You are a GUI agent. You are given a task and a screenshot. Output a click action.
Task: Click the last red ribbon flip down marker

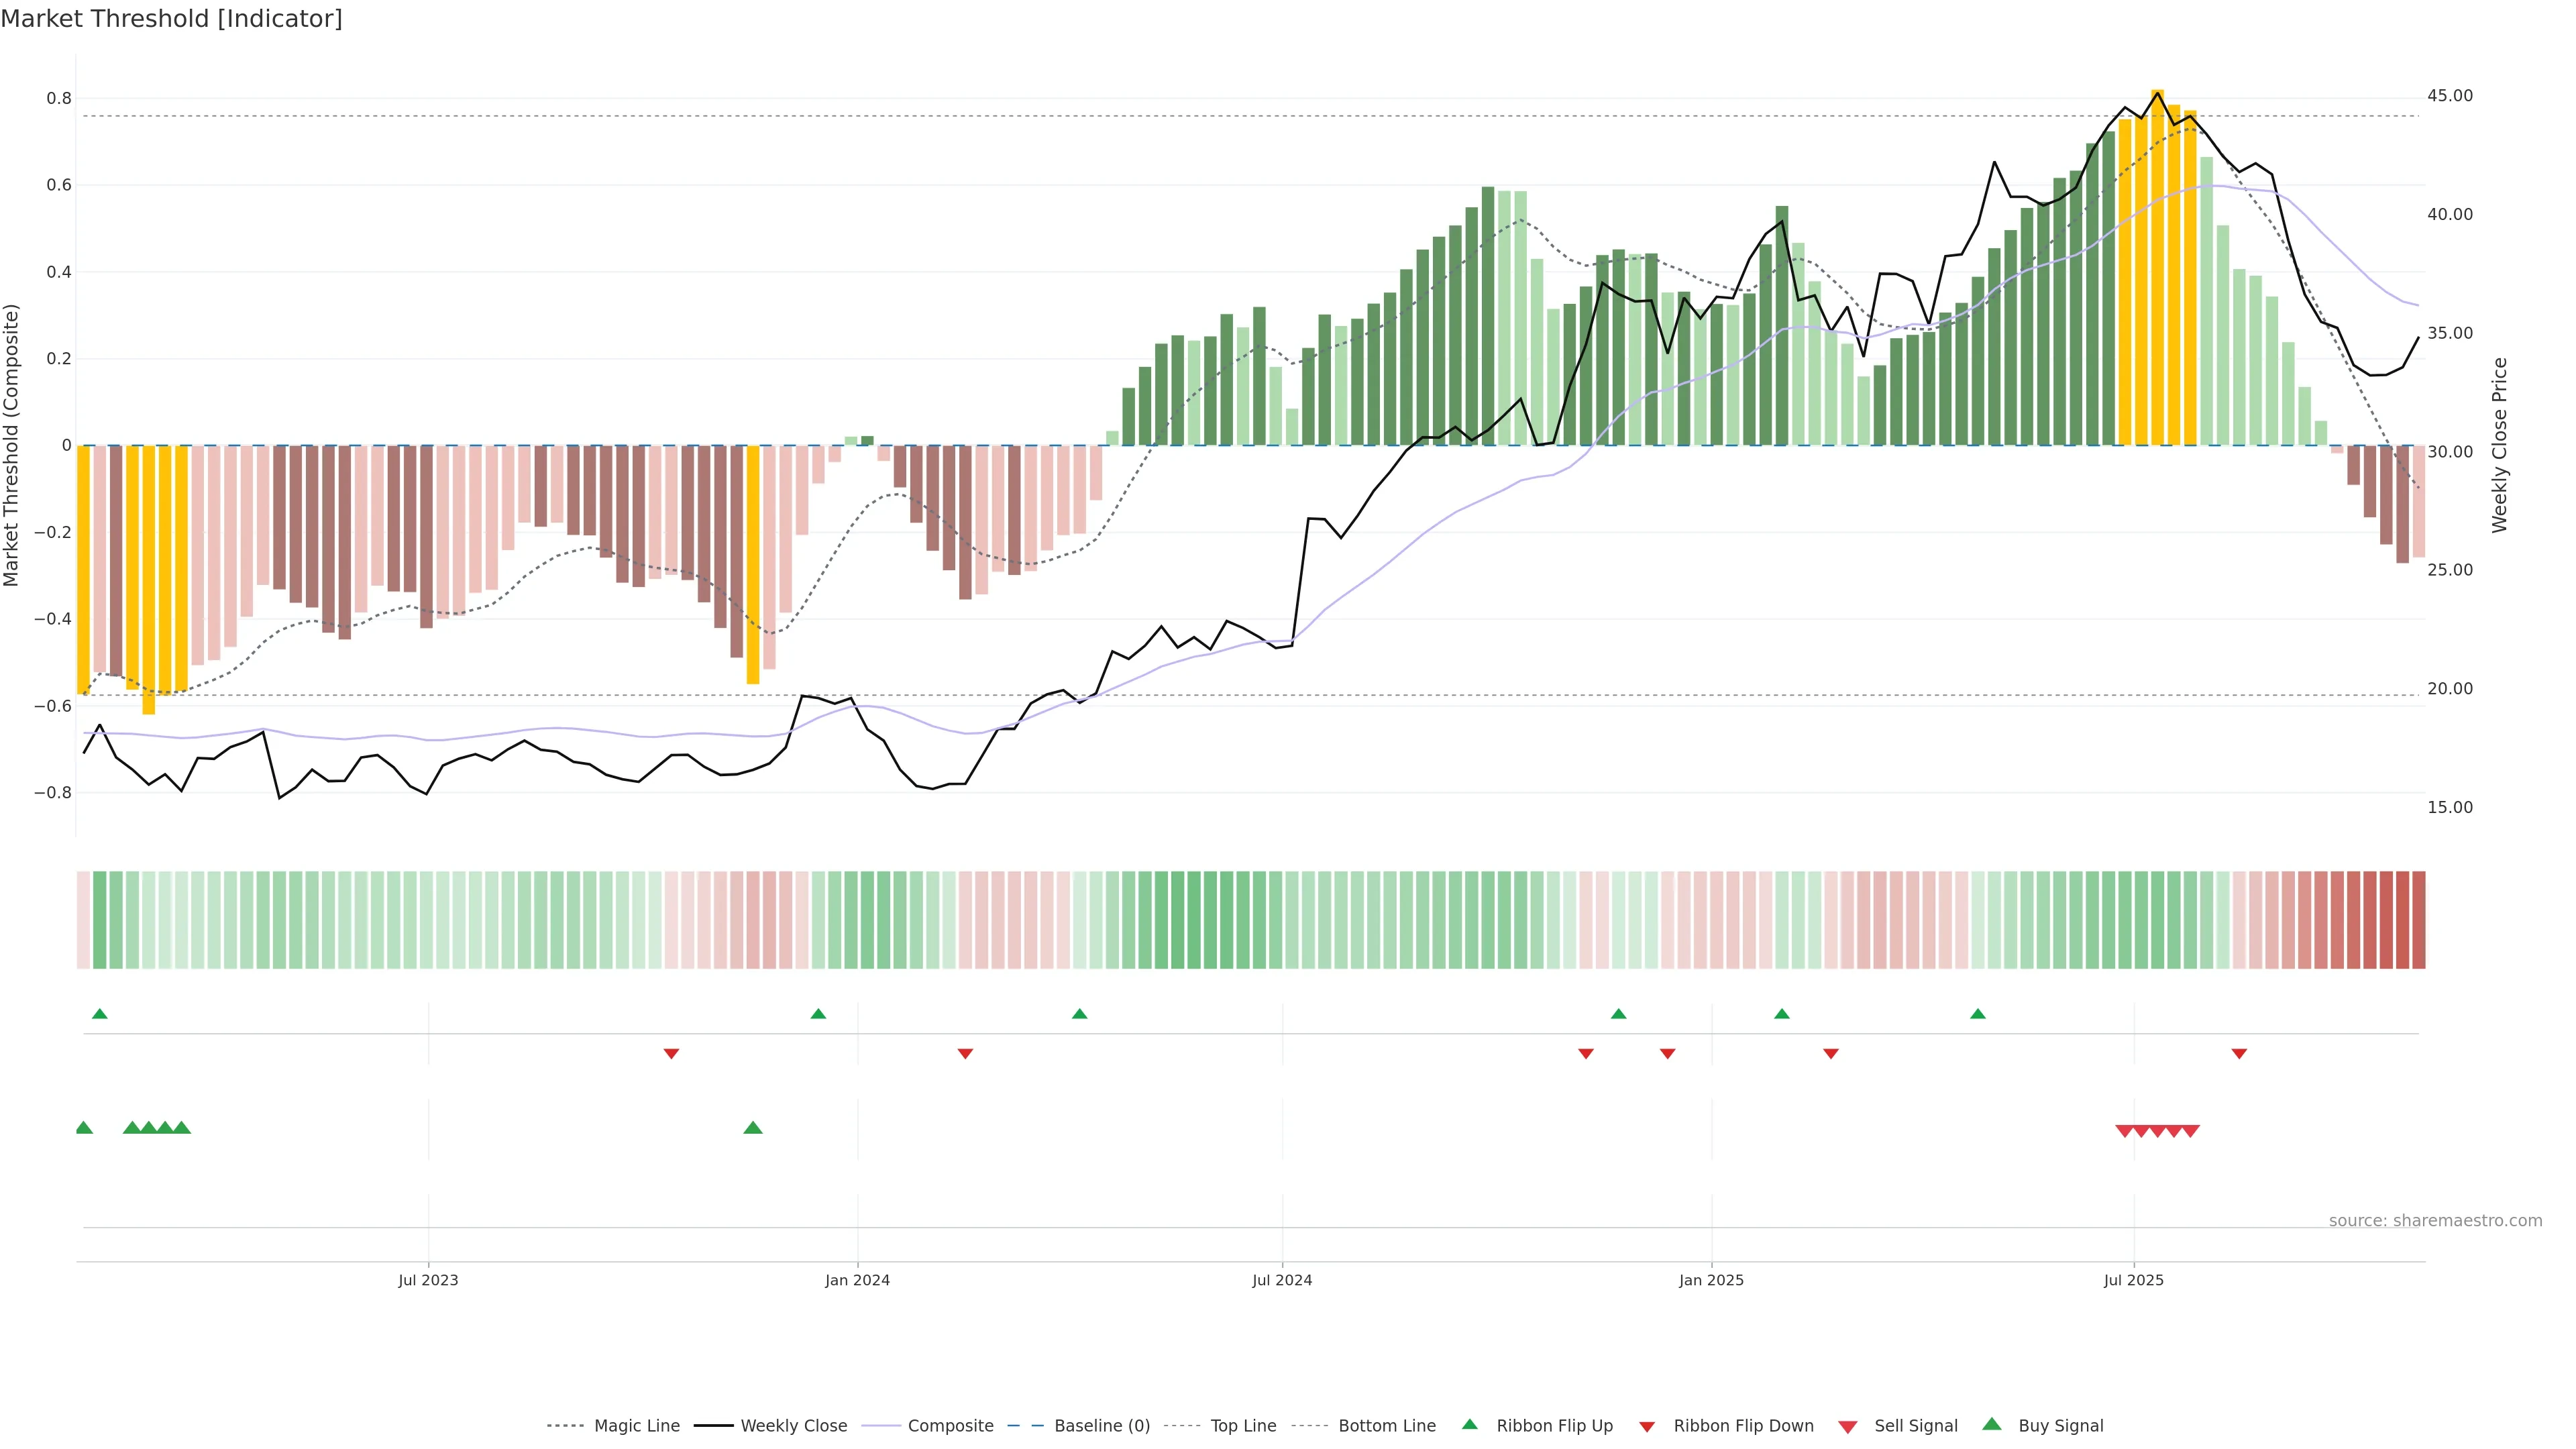click(2239, 1054)
